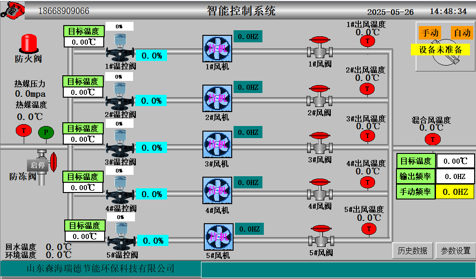Click the mixed air temperature sensor icon

[432, 139]
